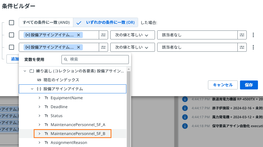Collapse the 設備アサインアイテム object node
Screen dimensions: 263x147
tap(32, 89)
